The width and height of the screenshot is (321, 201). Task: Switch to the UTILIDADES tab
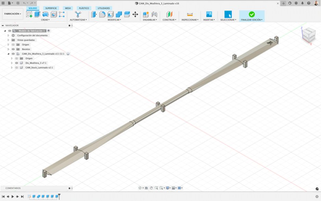point(104,8)
